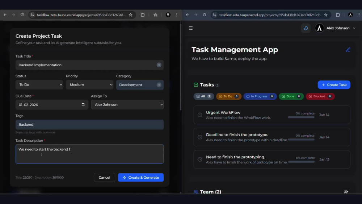Image resolution: width=362 pixels, height=204 pixels.
Task: Open Extensions puzzle icon in left browser
Action: (143, 15)
